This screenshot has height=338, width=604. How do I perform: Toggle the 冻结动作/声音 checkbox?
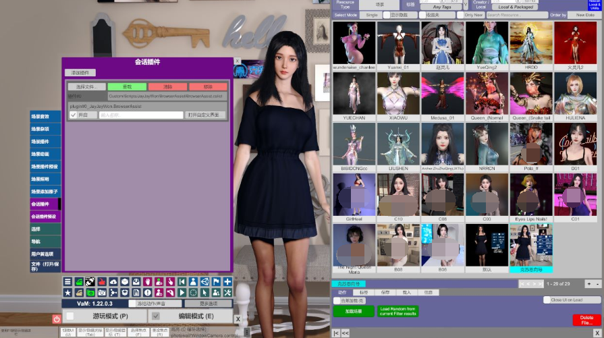click(132, 304)
